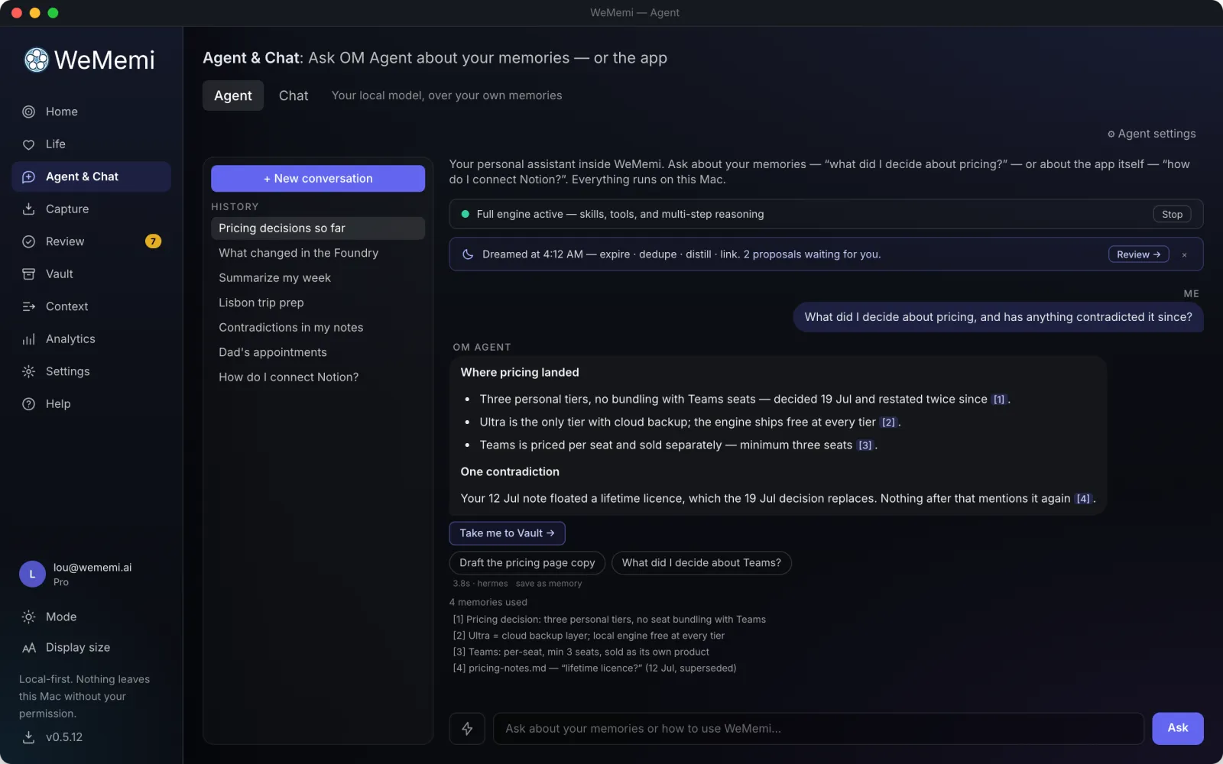Open 'Dad's appointments' conversation
The width and height of the screenshot is (1223, 764).
pos(318,352)
